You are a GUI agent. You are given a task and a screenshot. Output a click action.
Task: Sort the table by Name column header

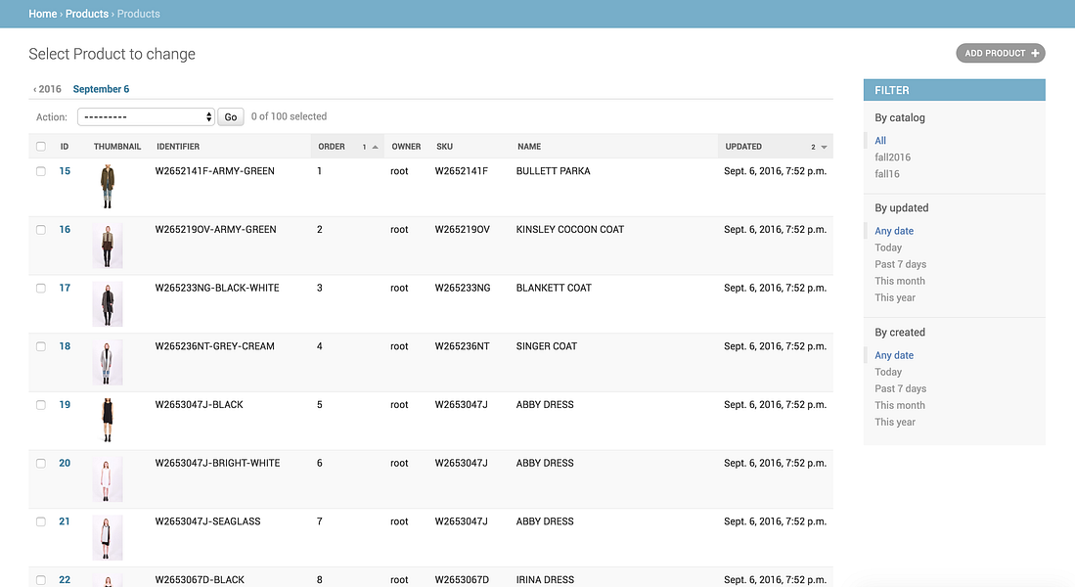[529, 147]
